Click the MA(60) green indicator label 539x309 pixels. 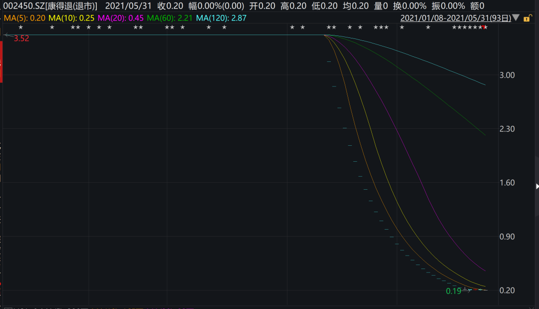tap(170, 18)
